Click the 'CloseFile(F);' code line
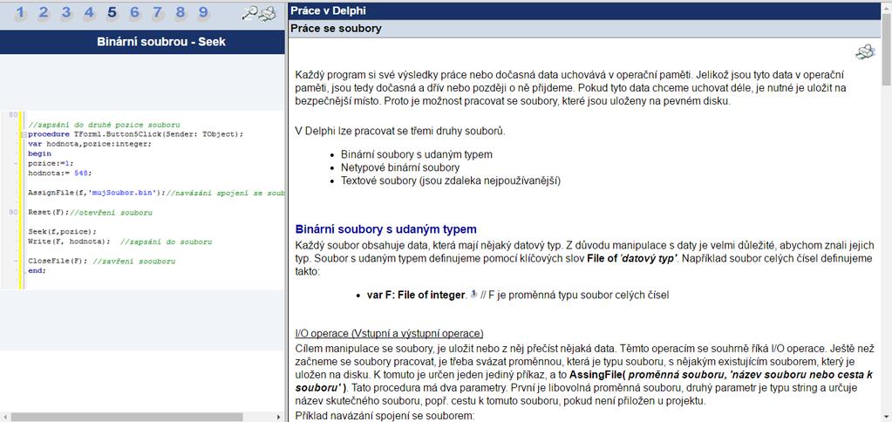The width and height of the screenshot is (892, 422). 58,262
